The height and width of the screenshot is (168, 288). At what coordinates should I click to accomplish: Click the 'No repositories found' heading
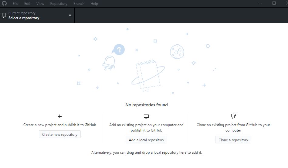(x=147, y=105)
